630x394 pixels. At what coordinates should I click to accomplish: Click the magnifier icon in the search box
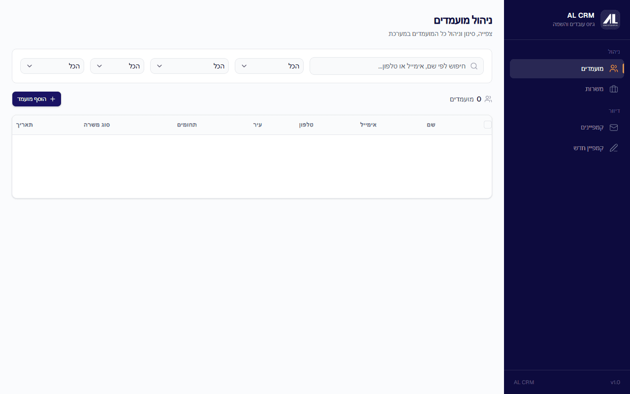[474, 66]
